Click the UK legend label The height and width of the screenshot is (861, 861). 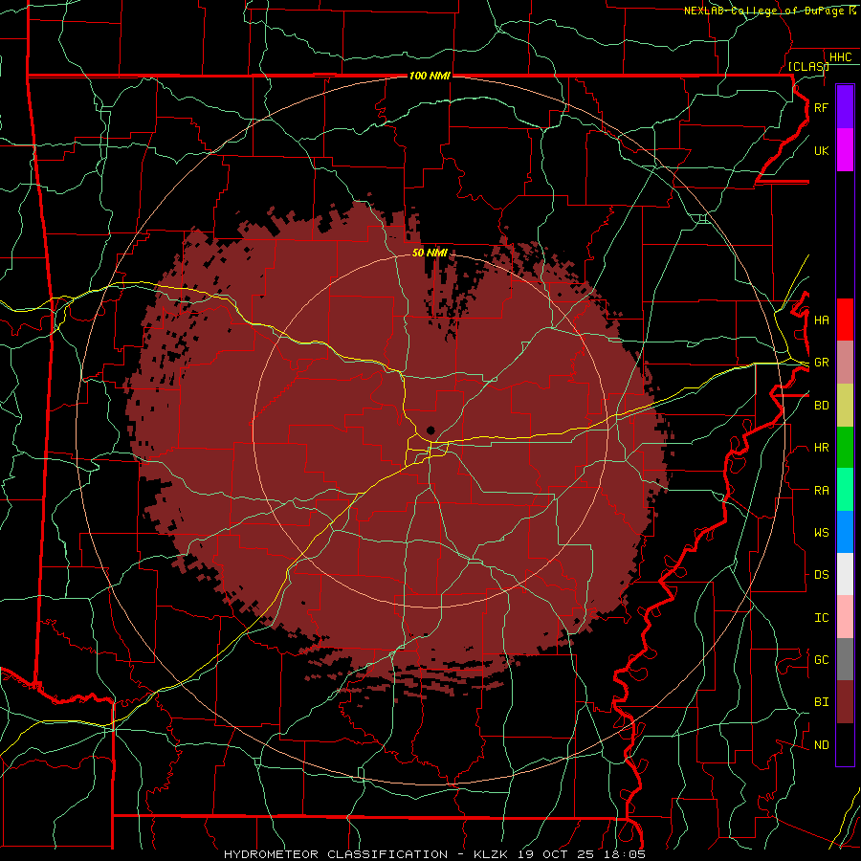tap(821, 150)
